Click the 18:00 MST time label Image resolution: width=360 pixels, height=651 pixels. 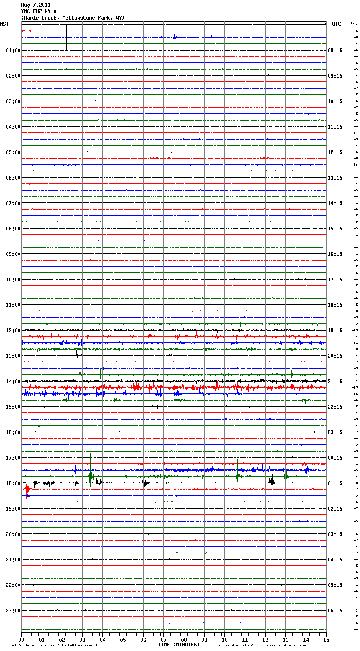click(x=13, y=483)
